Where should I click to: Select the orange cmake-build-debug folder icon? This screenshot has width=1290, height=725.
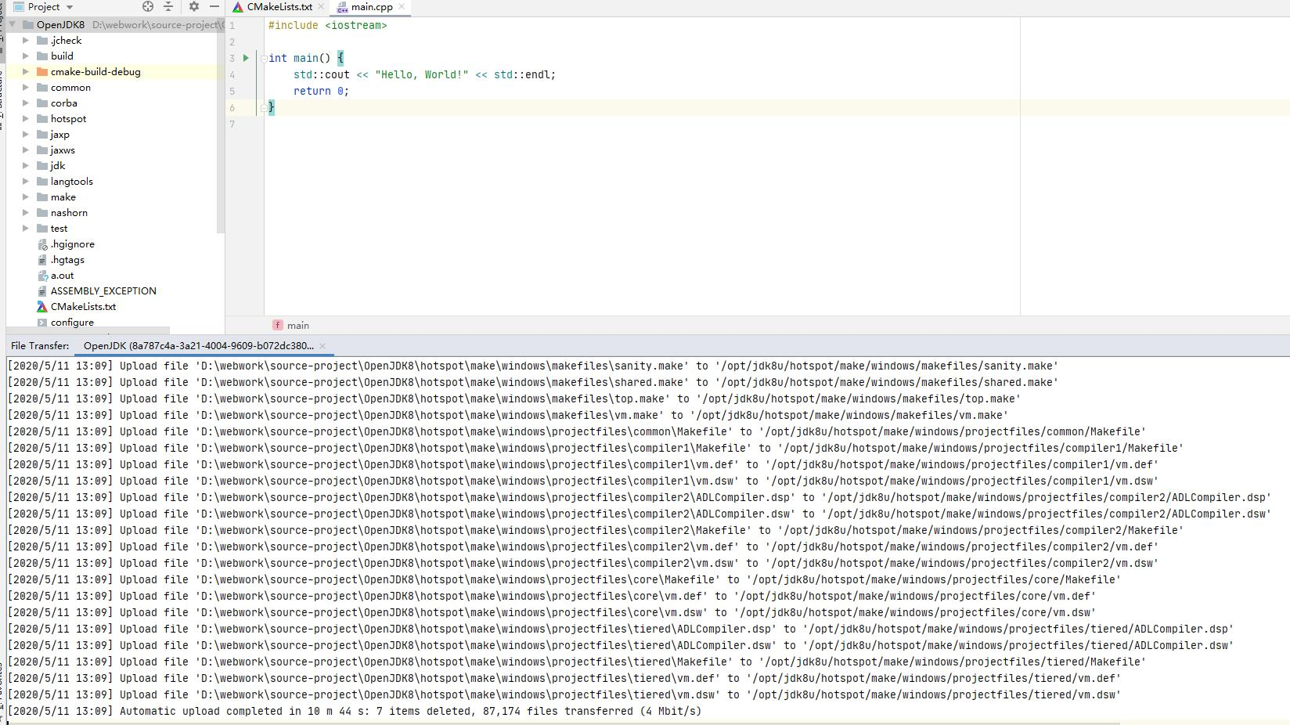click(x=42, y=71)
